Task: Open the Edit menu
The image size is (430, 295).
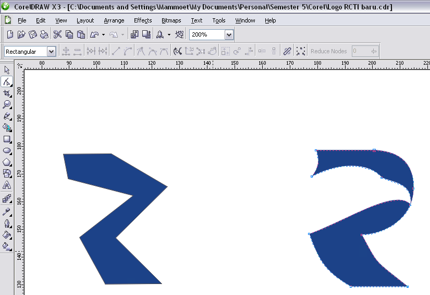Action: (x=41, y=20)
